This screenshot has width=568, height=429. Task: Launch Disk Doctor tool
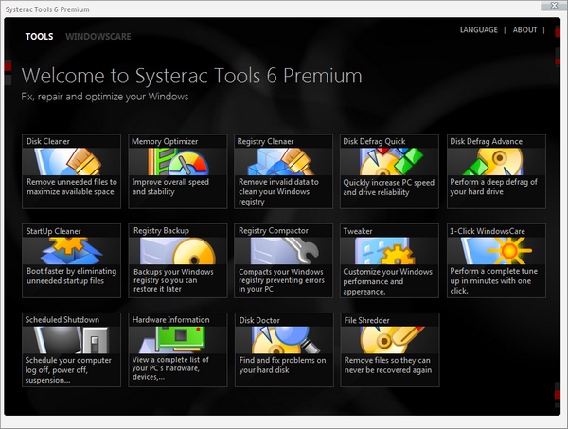point(284,339)
